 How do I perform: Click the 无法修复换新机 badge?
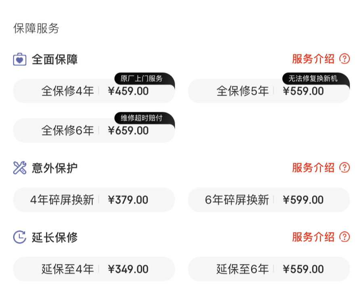coord(313,79)
